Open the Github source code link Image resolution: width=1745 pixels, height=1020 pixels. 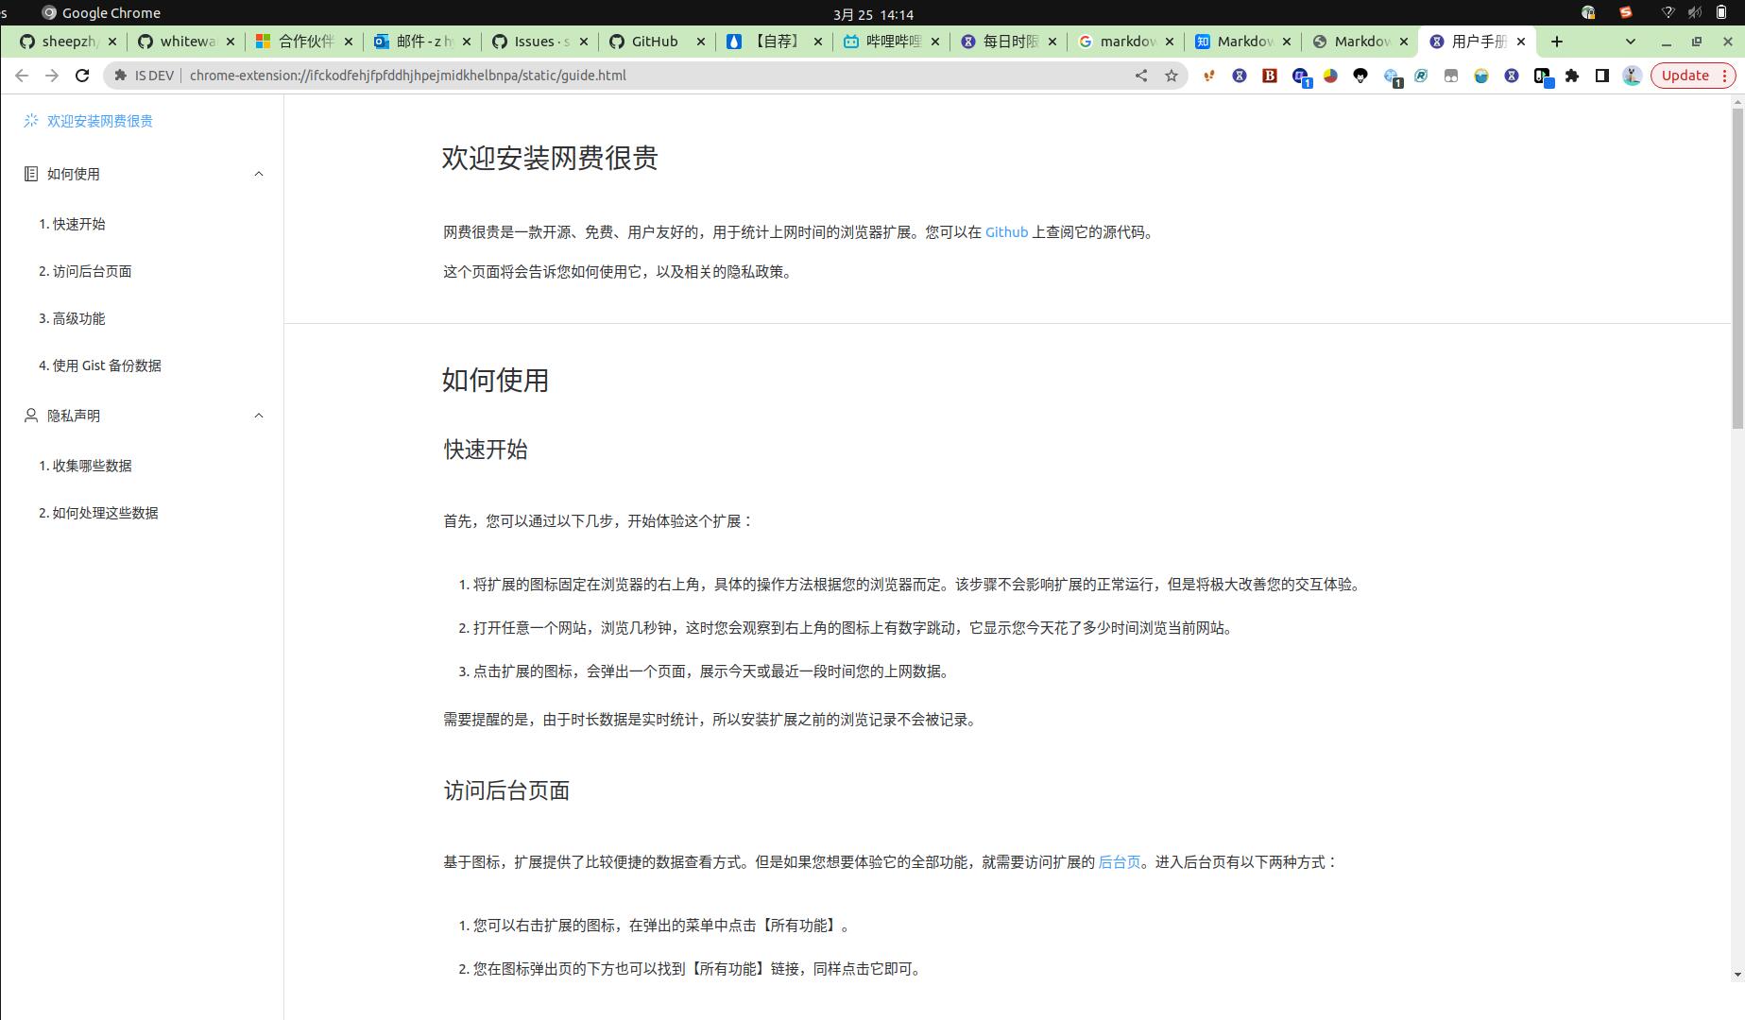[x=1006, y=232]
